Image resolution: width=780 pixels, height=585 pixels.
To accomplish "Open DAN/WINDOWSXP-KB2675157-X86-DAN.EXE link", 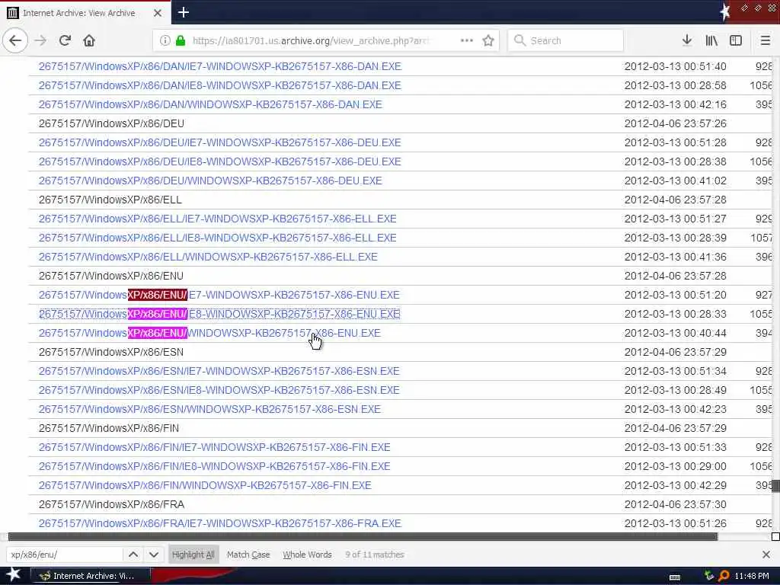I will pyautogui.click(x=210, y=104).
